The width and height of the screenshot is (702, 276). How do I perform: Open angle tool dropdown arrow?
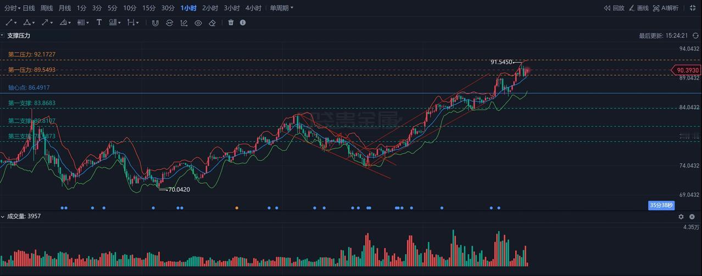70,23
